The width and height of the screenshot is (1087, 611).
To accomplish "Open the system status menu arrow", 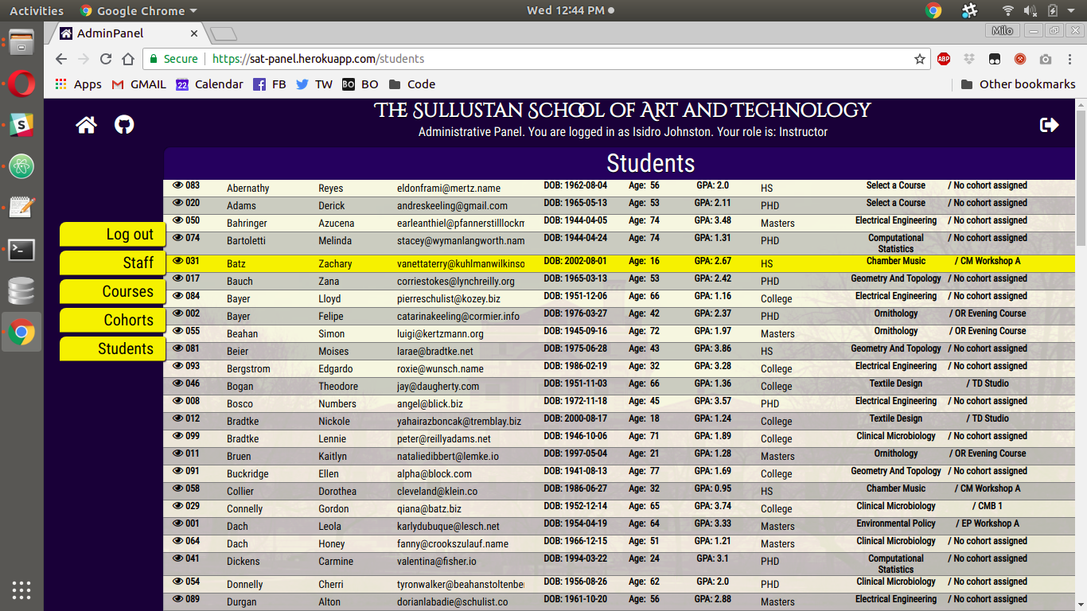I will (1073, 10).
